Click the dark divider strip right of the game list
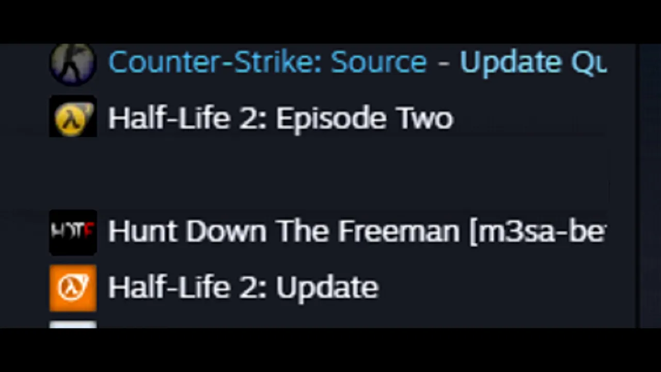Viewport: 661px width, 372px height. (638, 186)
